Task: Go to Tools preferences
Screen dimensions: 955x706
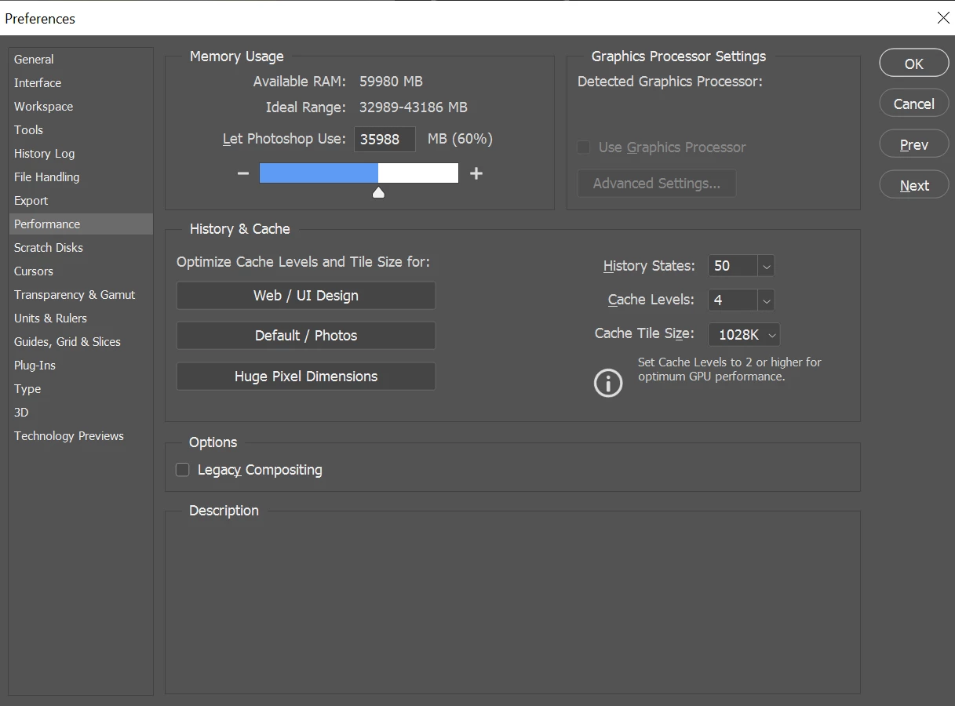Action: [x=81, y=130]
